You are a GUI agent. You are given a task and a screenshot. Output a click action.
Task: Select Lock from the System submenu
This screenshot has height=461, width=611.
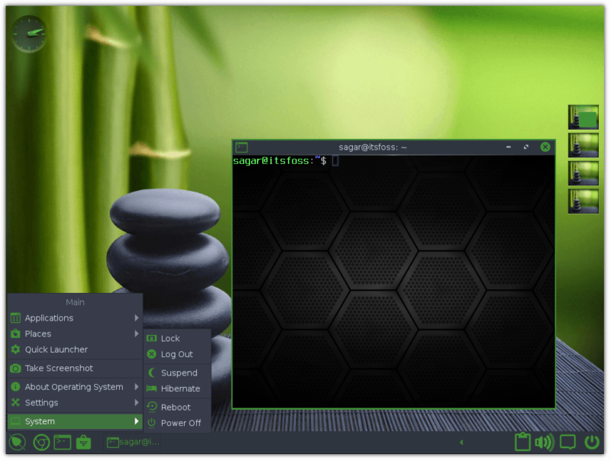click(170, 338)
